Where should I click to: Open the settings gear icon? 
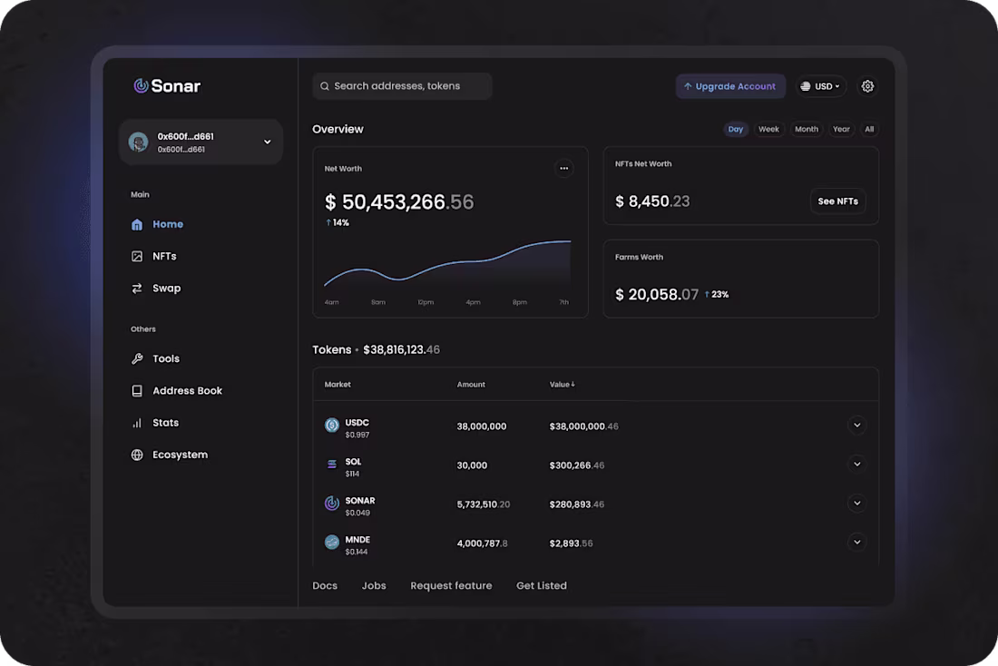pos(867,85)
